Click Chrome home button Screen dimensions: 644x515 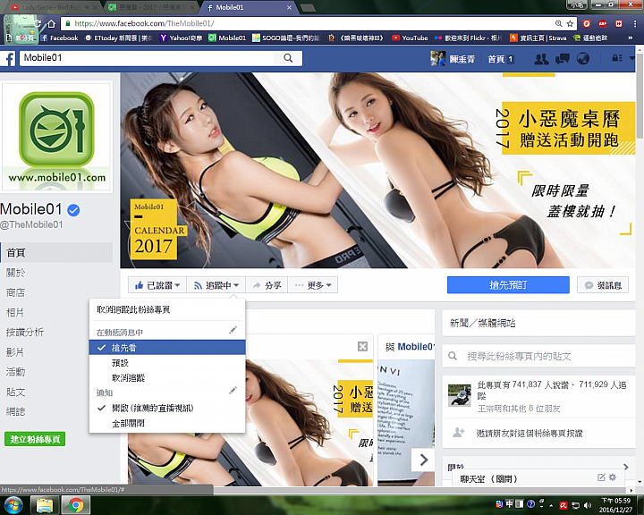click(51, 24)
